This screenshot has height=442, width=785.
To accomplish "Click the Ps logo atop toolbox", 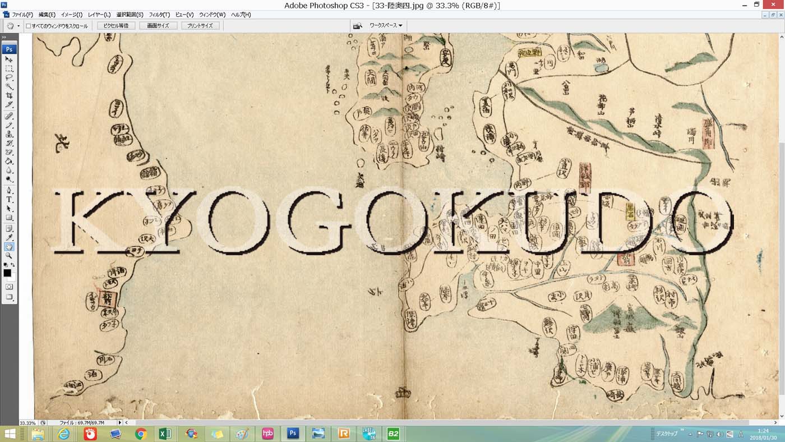I will click(x=9, y=49).
